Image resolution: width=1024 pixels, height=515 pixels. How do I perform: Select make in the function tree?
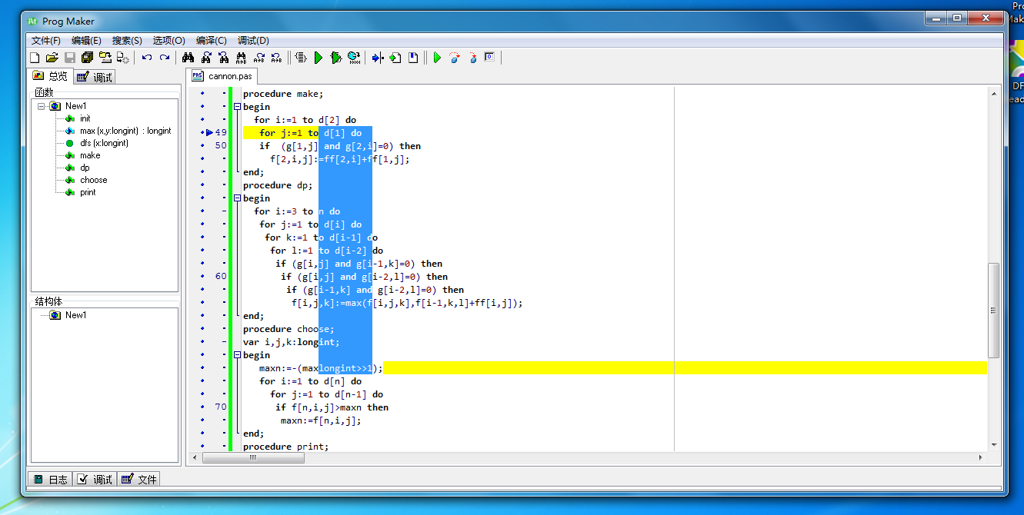pos(90,155)
